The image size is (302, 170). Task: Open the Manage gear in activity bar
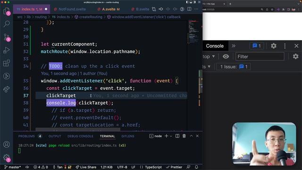coord(7,158)
